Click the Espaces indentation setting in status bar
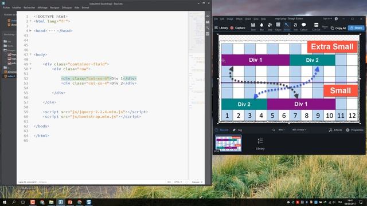Image resolution: width=367 pixels, height=206 pixels. 197,182
